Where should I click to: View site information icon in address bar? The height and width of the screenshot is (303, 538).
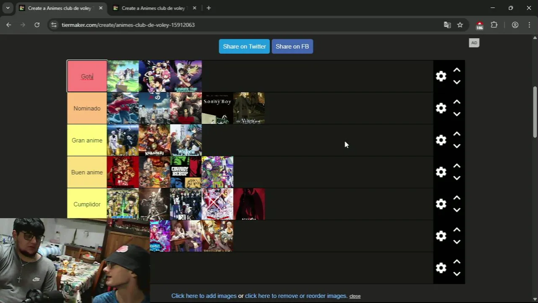pos(53,25)
